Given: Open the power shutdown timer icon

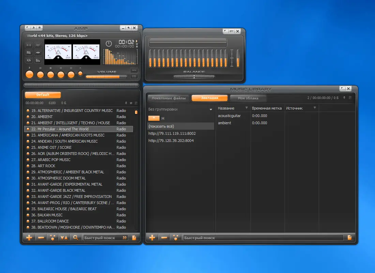Looking at the screenshot, I should (109, 44).
